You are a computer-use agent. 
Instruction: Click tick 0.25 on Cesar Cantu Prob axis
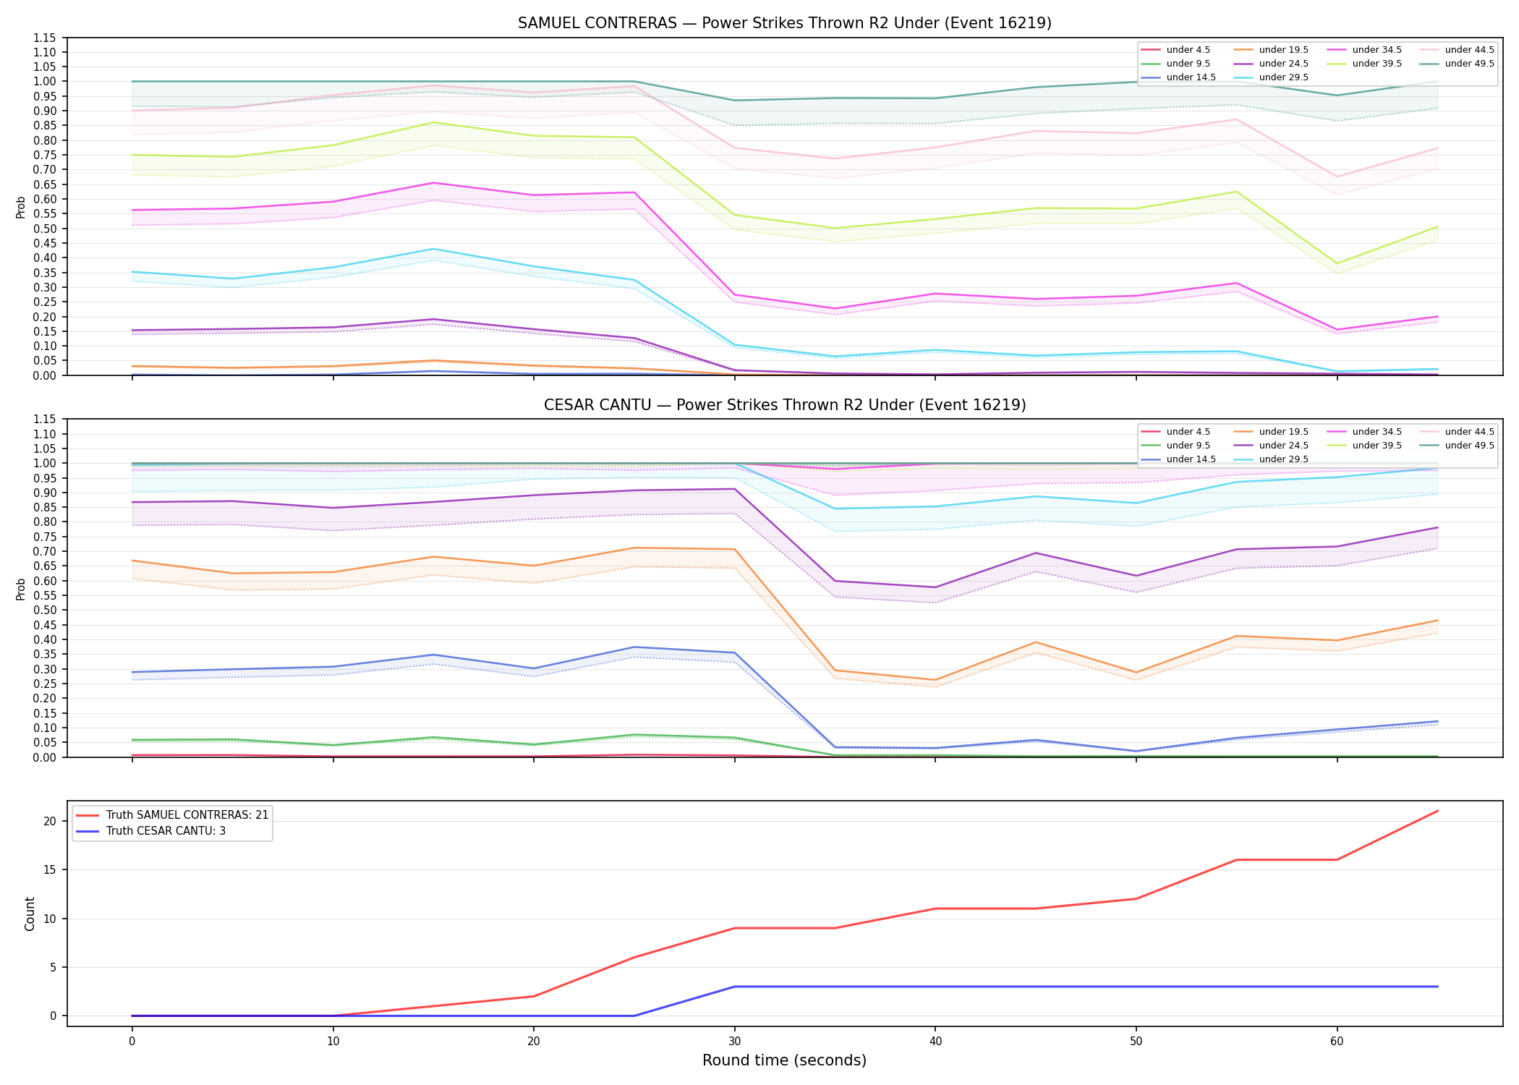click(46, 684)
